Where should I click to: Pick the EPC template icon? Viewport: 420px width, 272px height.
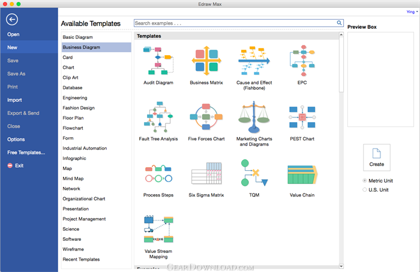[x=302, y=61]
